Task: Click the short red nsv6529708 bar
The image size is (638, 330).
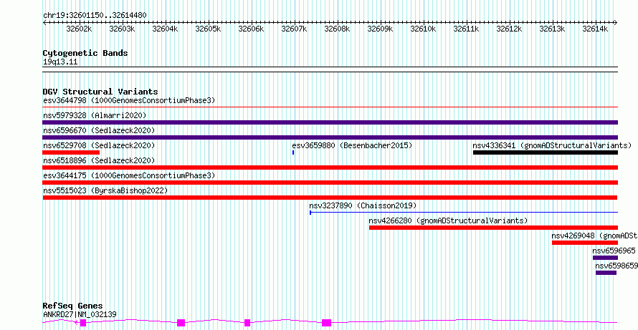Action: pyautogui.click(x=71, y=152)
